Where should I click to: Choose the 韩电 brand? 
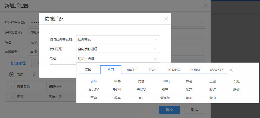[x=189, y=81]
